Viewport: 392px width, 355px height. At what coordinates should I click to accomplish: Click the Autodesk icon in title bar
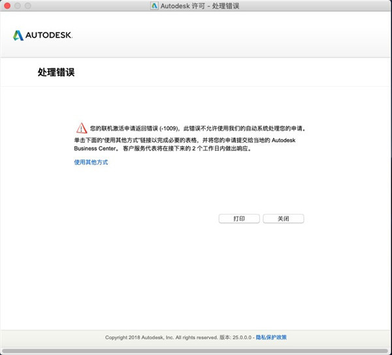click(154, 6)
